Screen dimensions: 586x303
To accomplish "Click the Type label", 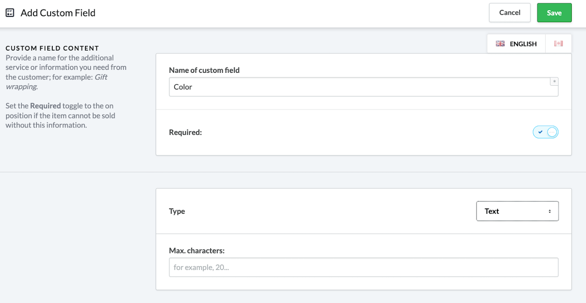I will 177,211.
